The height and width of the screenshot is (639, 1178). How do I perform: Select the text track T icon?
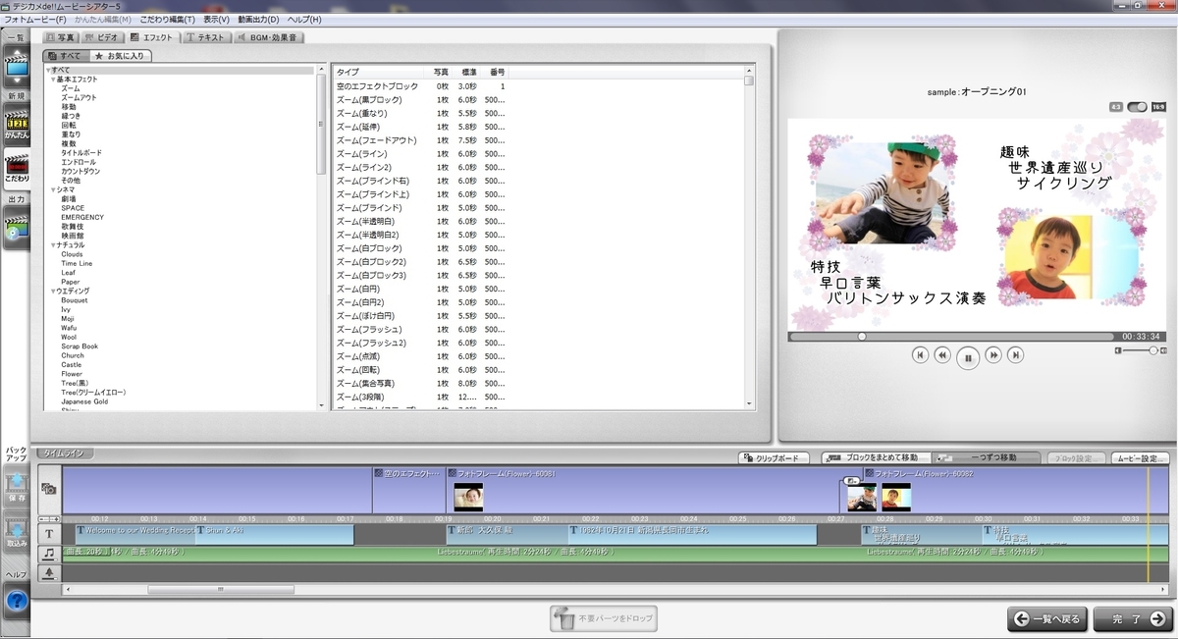coord(48,534)
